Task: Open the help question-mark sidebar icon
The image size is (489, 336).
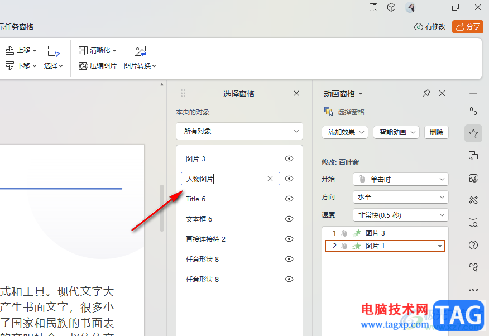Action: pyautogui.click(x=473, y=245)
